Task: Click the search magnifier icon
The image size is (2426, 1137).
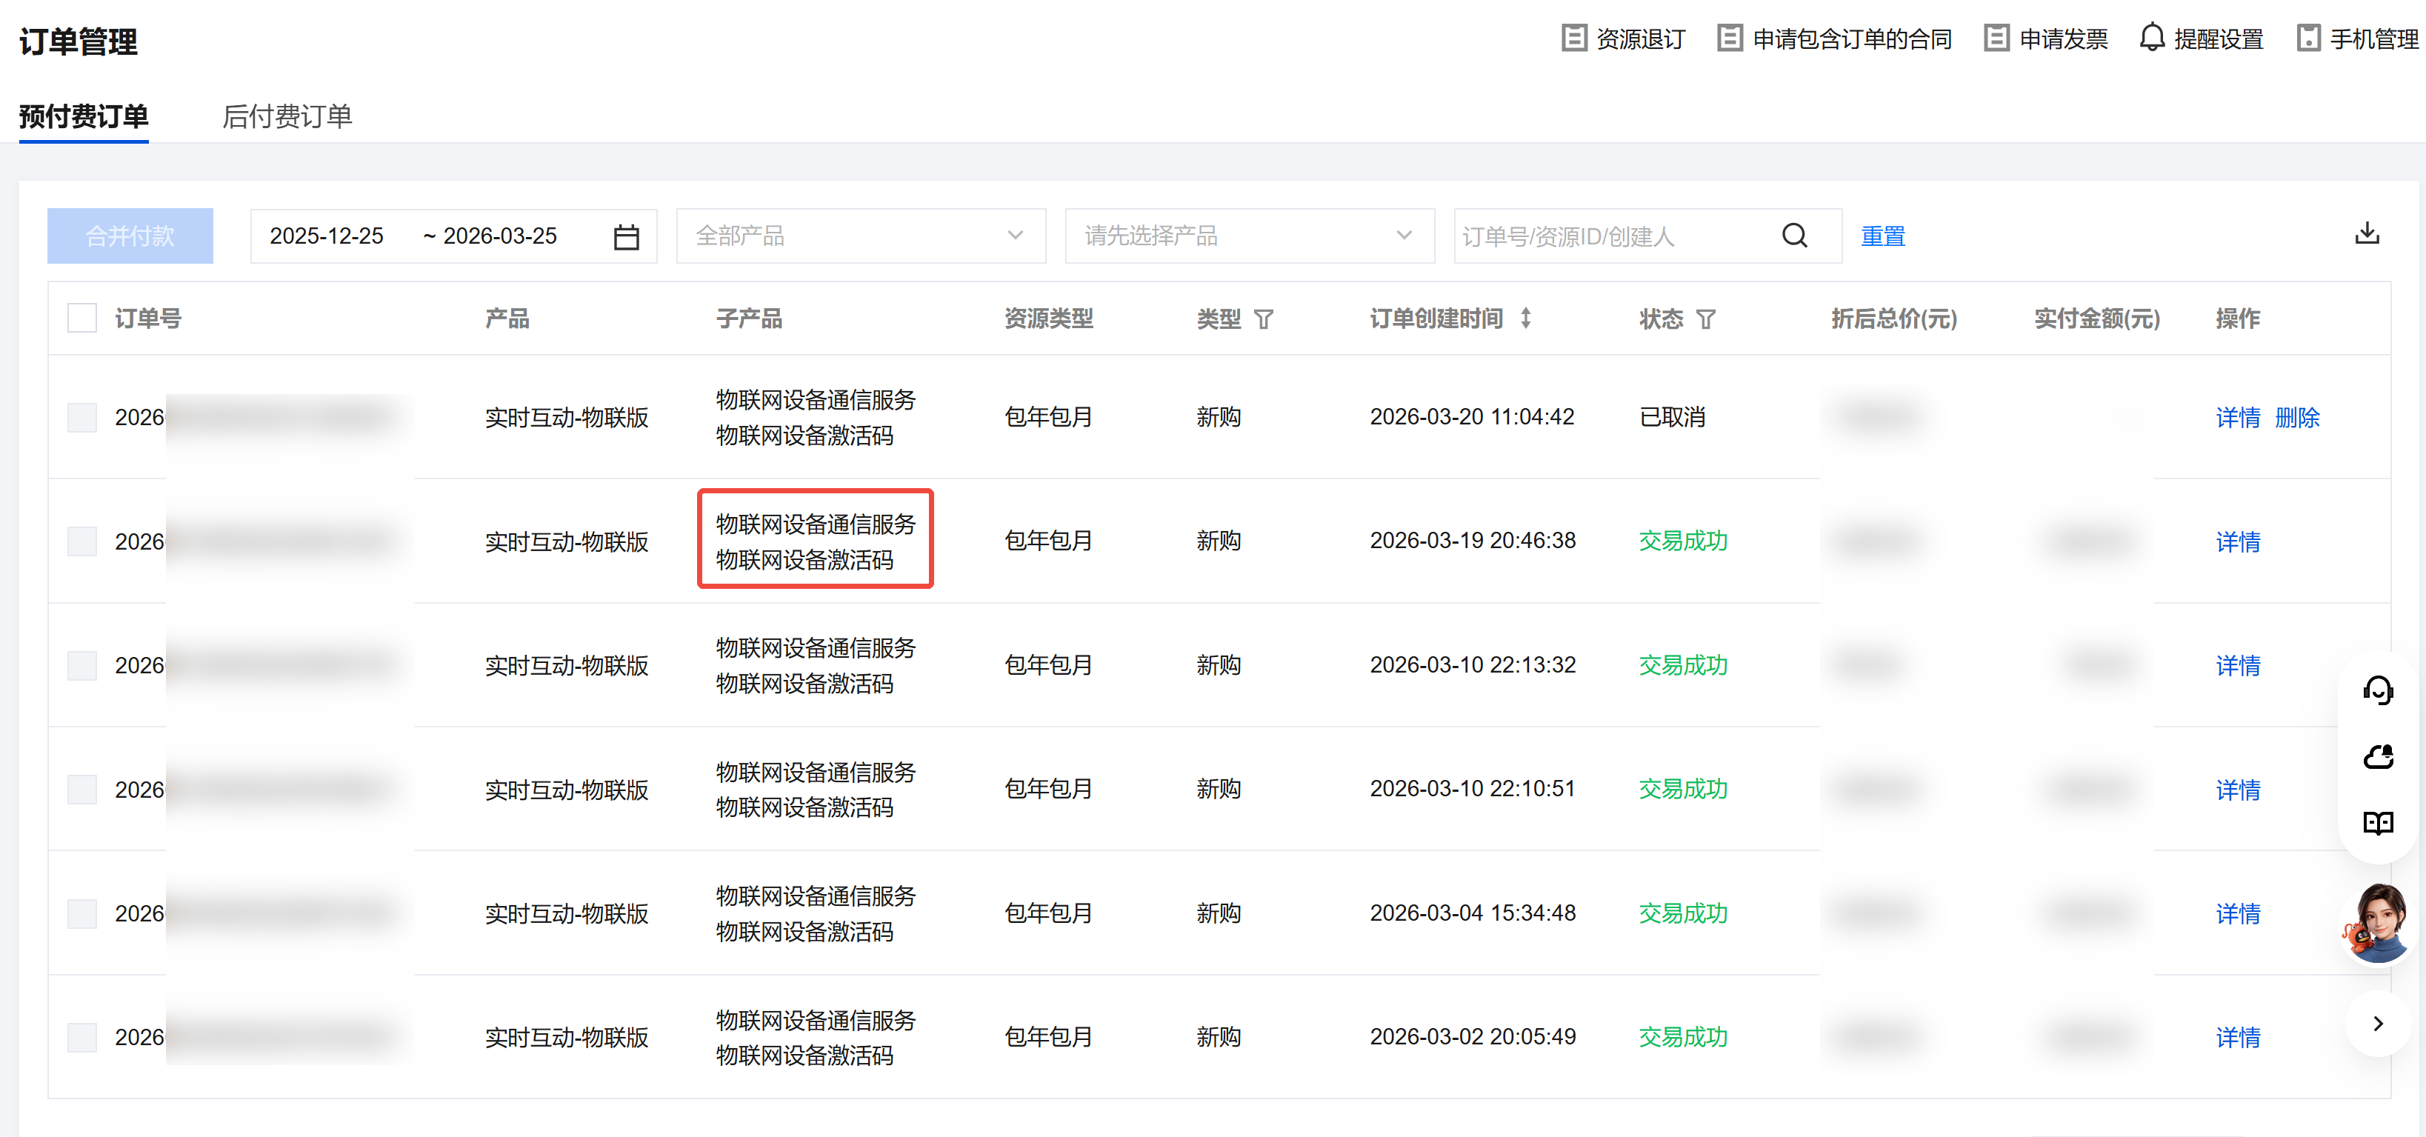Action: pyautogui.click(x=1794, y=236)
